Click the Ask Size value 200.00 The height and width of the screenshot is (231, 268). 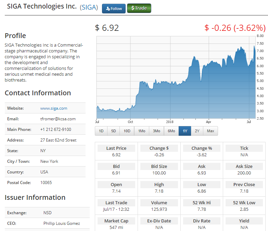coord(244,173)
